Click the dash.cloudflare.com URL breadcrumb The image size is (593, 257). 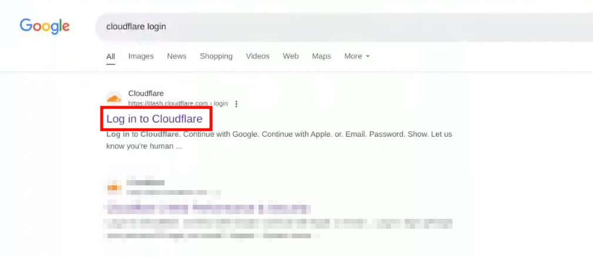pos(177,103)
